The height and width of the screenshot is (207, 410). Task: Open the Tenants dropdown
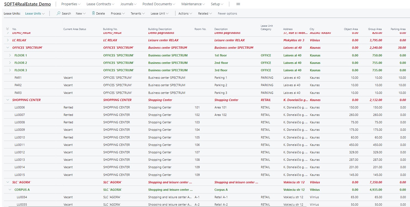(x=137, y=13)
